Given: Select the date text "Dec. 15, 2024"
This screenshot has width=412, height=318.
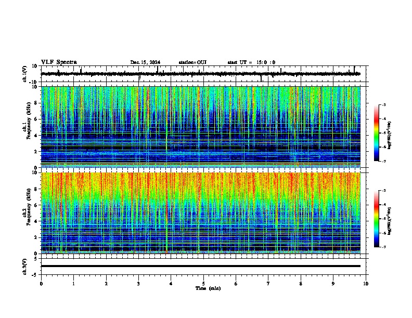Looking at the screenshot, I should [x=145, y=62].
